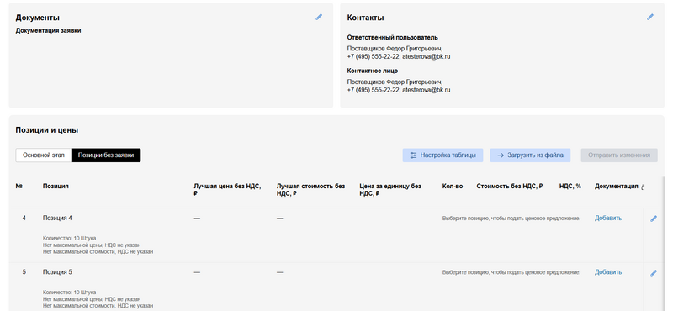Click the Кол-во column header
The height and width of the screenshot is (311, 673).
click(x=453, y=186)
